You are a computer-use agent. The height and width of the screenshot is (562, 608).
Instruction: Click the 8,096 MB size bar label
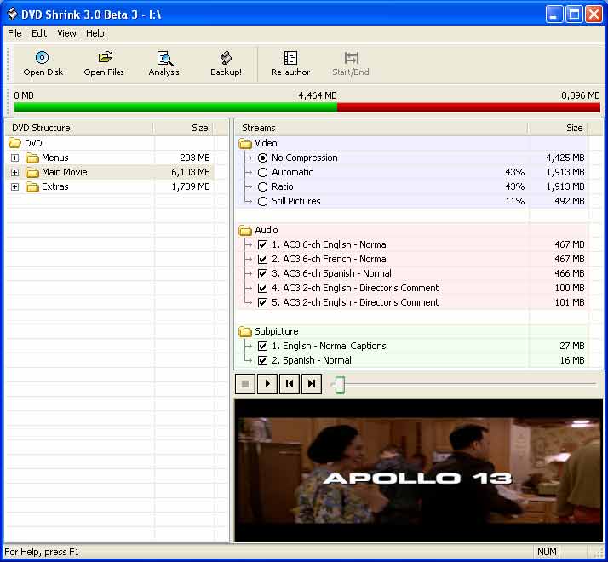tap(581, 95)
